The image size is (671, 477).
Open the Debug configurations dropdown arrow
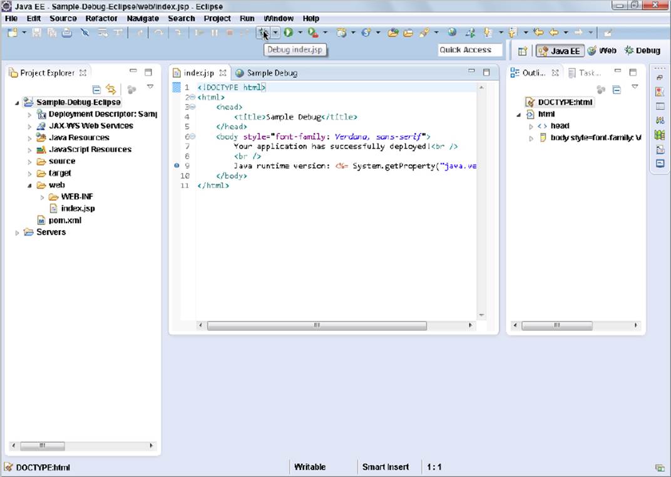point(275,33)
